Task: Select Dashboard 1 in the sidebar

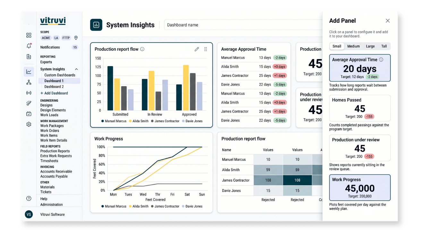Action: 59,81
